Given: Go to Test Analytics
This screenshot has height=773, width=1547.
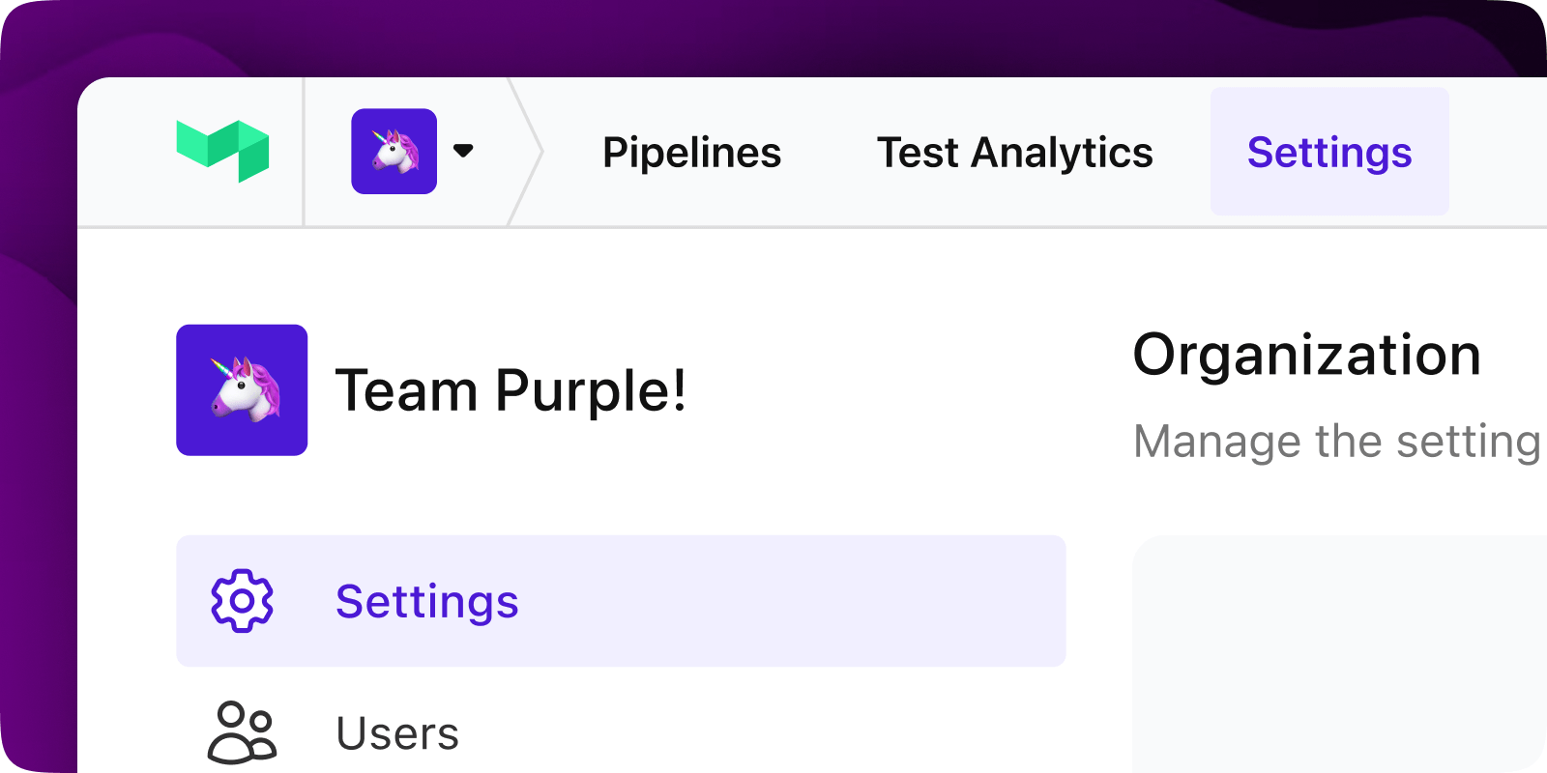Looking at the screenshot, I should [1014, 153].
